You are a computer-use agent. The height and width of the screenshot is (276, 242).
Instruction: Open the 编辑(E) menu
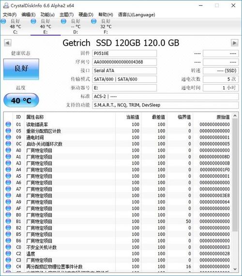(29, 15)
